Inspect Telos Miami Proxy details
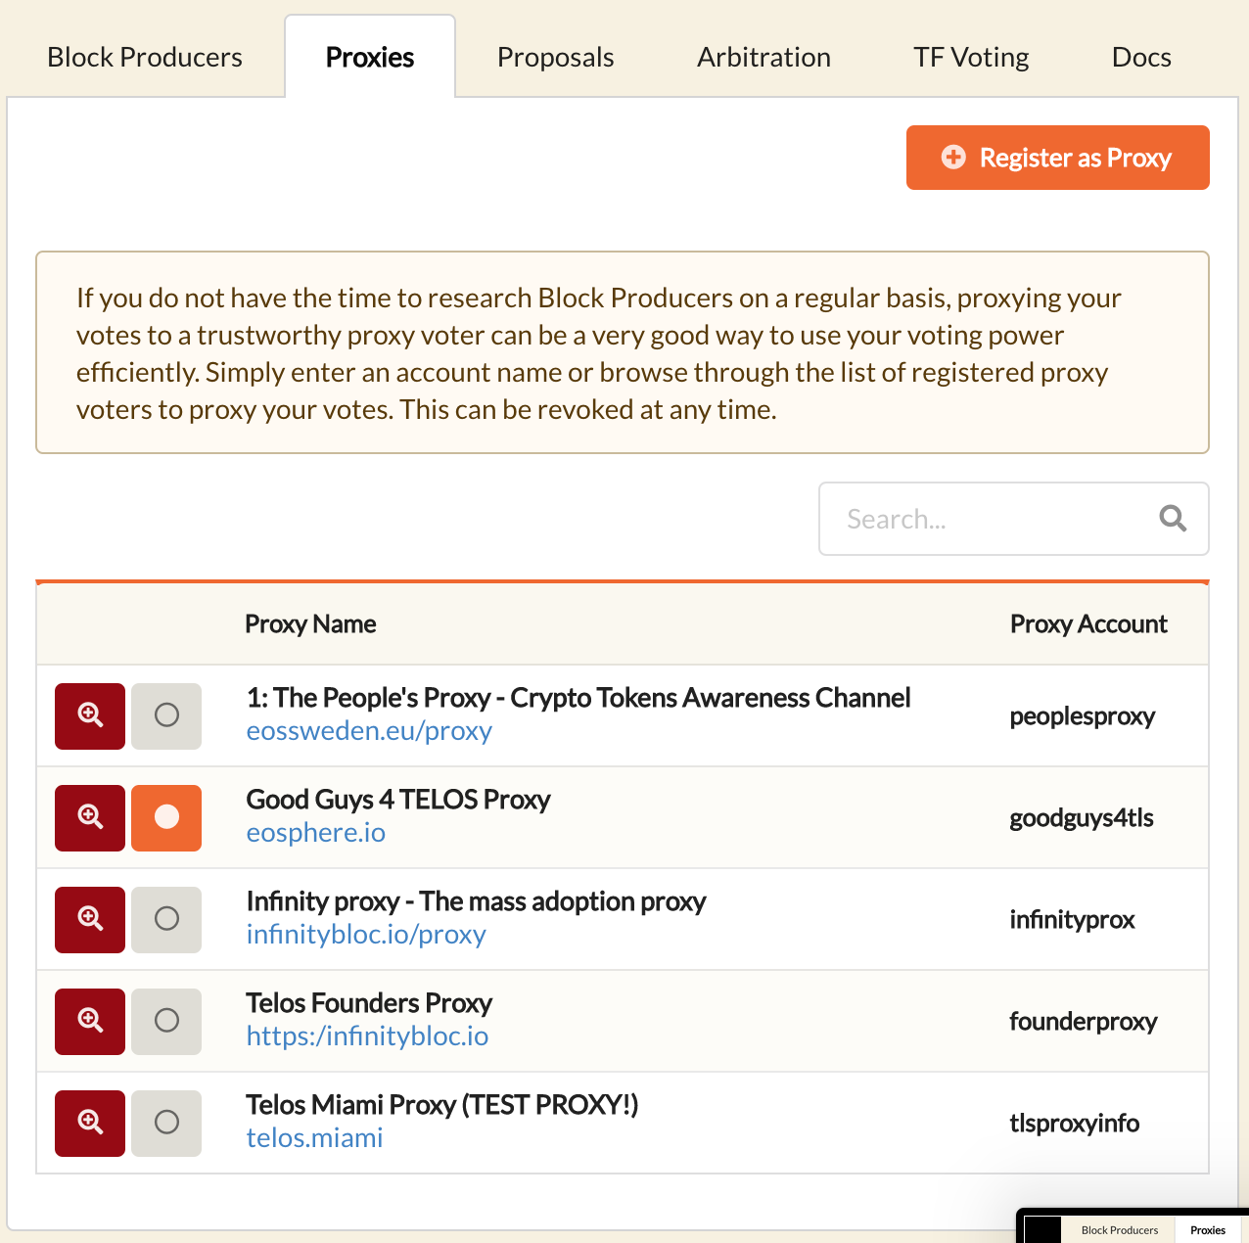1249x1243 pixels. (90, 1123)
